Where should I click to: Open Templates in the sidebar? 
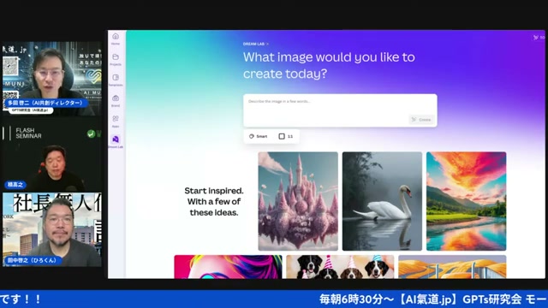point(116,80)
